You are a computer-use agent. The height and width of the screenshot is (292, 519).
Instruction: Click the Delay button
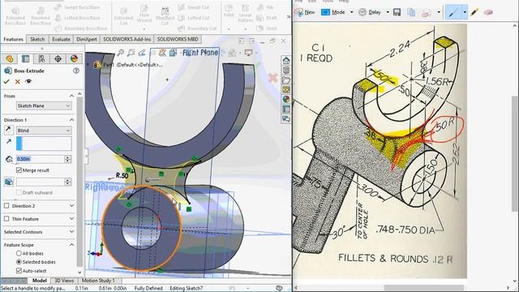[370, 12]
